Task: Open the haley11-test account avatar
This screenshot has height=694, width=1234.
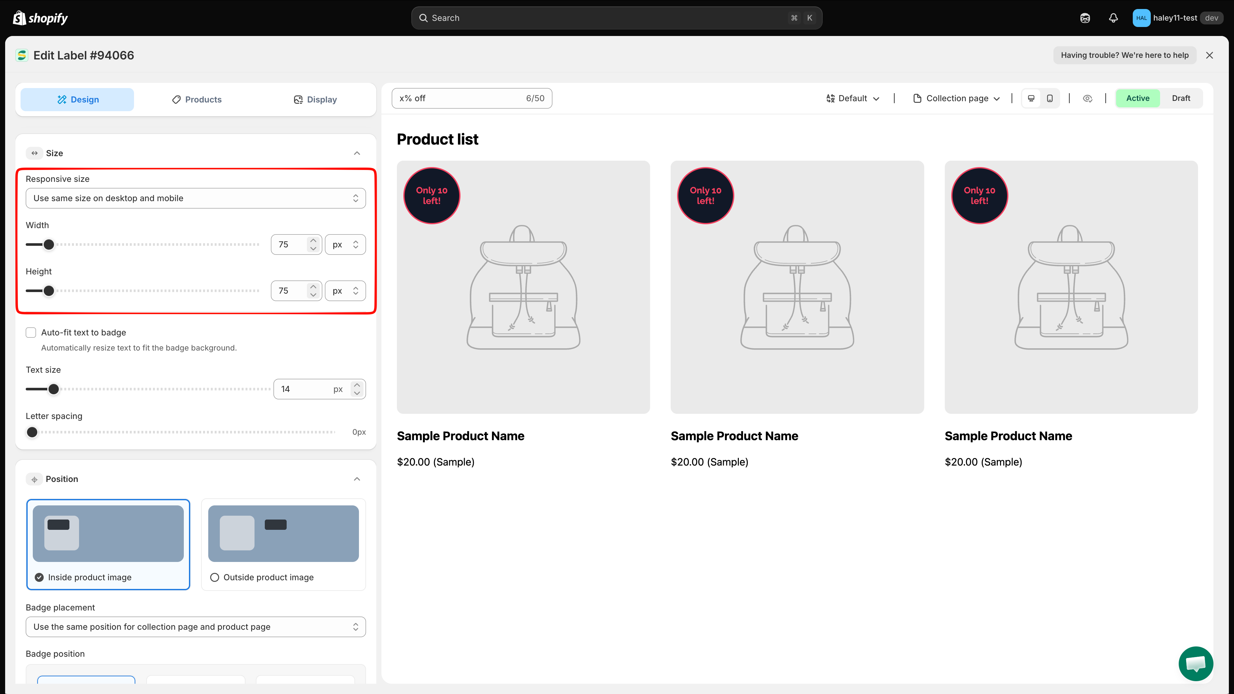Action: click(1141, 18)
